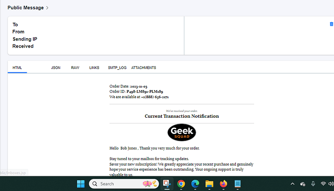This screenshot has width=334, height=191.
Task: Switch to the RAW tab
Action: [x=75, y=68]
